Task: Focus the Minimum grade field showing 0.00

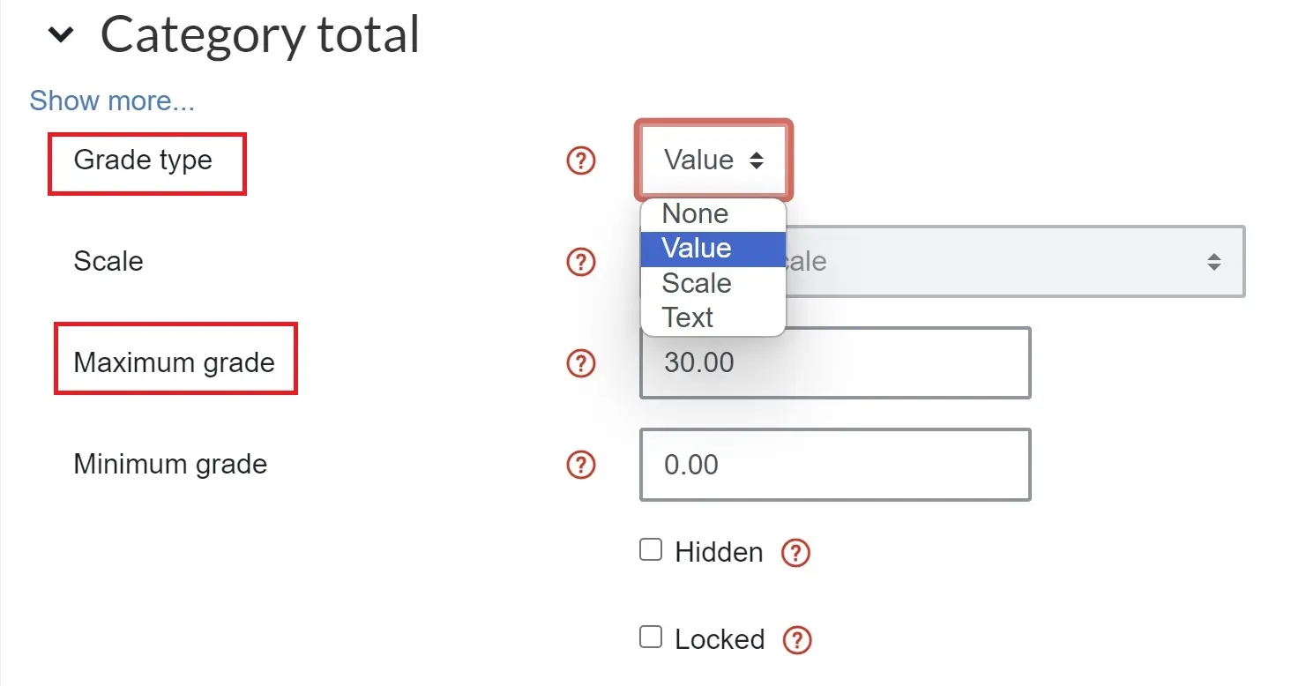Action: point(835,465)
